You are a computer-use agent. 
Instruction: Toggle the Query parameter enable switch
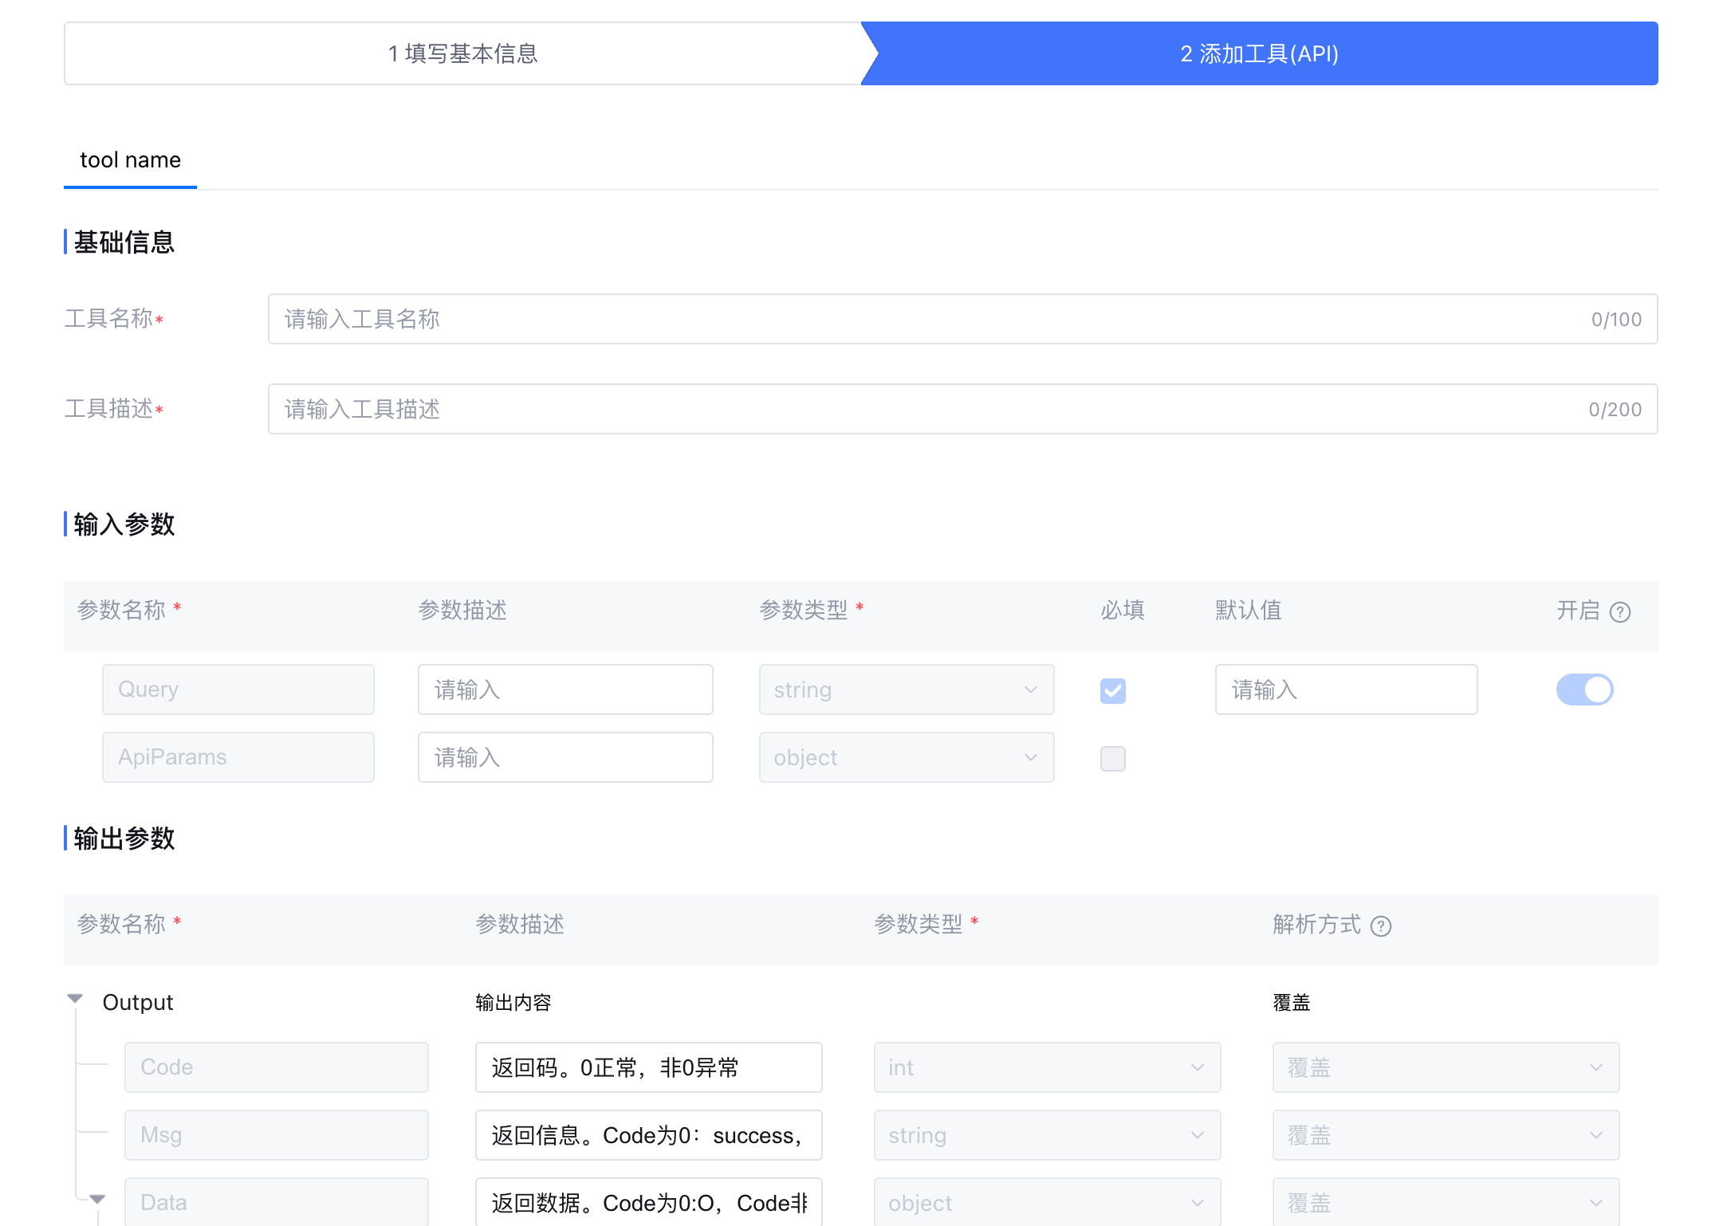(1584, 690)
